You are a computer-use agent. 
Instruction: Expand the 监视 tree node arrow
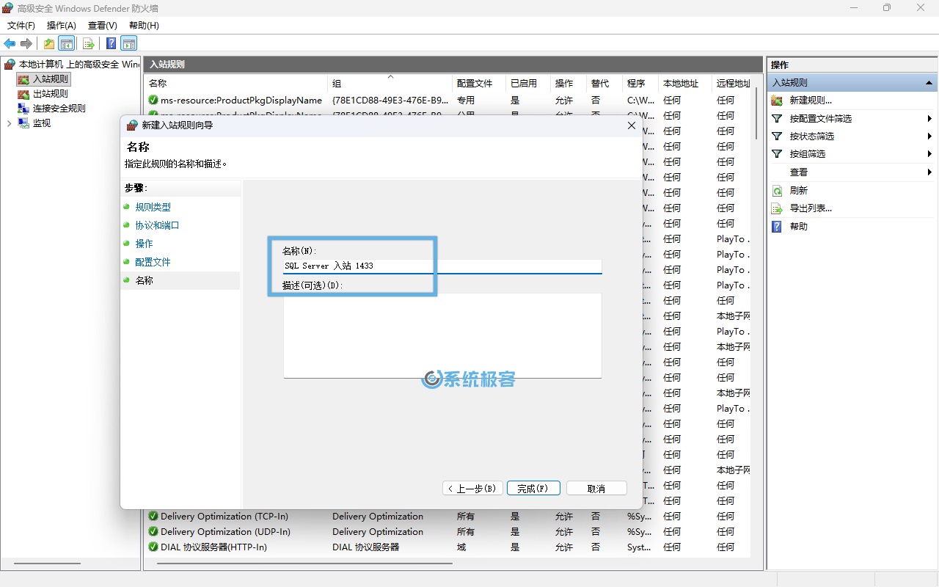9,123
